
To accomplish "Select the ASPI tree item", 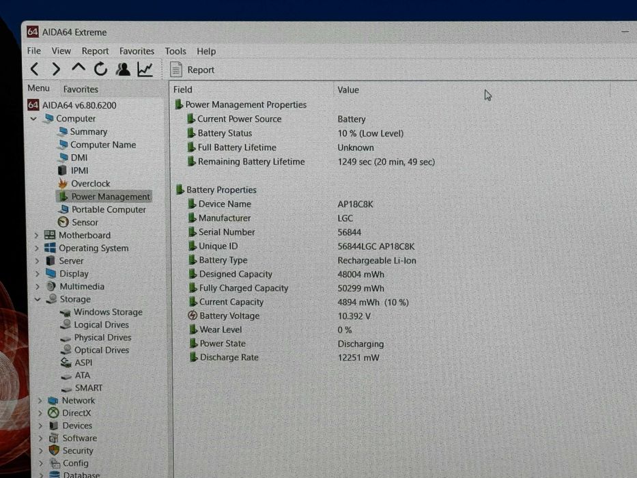I will (x=76, y=363).
